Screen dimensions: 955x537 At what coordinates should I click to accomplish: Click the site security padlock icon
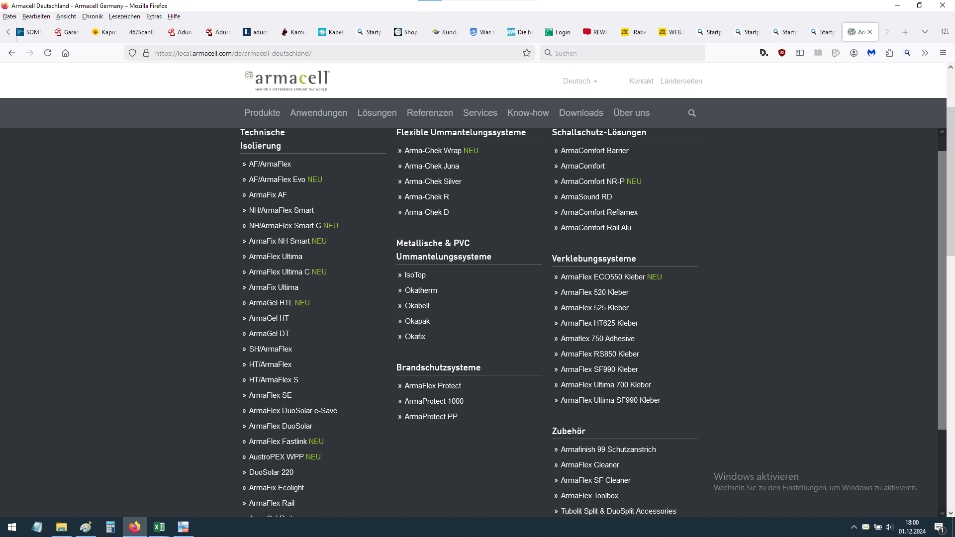146,53
